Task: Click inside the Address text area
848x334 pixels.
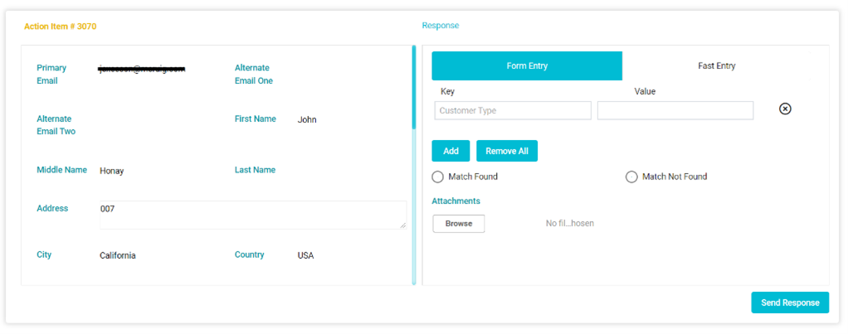Action: tap(253, 215)
